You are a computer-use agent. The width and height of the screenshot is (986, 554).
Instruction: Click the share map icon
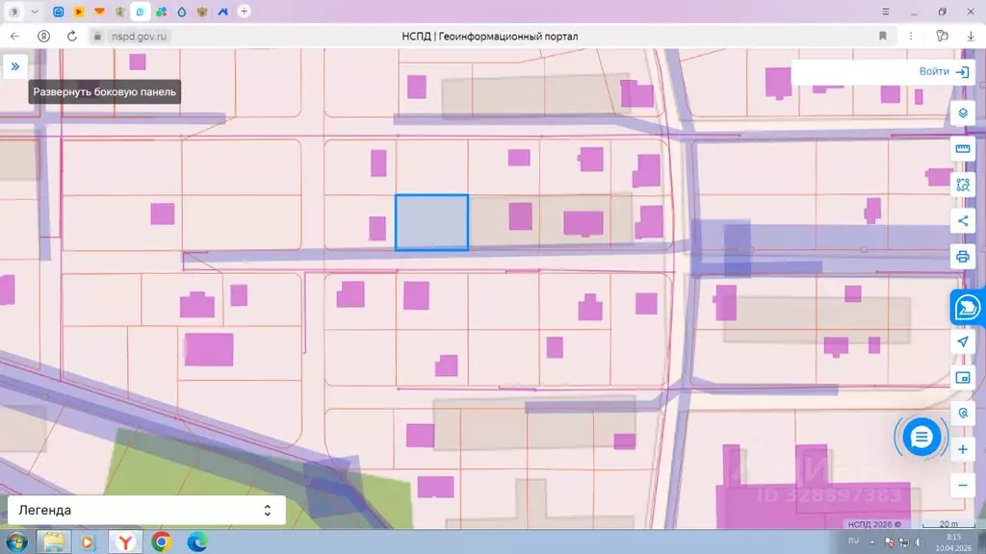[x=962, y=220]
